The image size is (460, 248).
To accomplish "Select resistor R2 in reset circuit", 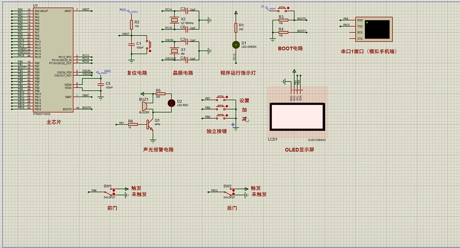I will pyautogui.click(x=131, y=25).
